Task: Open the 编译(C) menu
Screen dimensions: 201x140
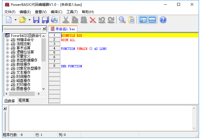Action: [57, 12]
